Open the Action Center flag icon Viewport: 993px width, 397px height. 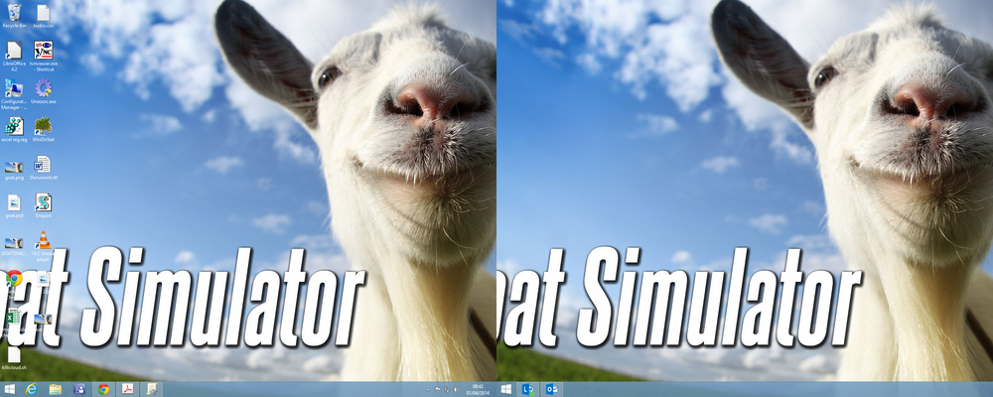[x=438, y=389]
